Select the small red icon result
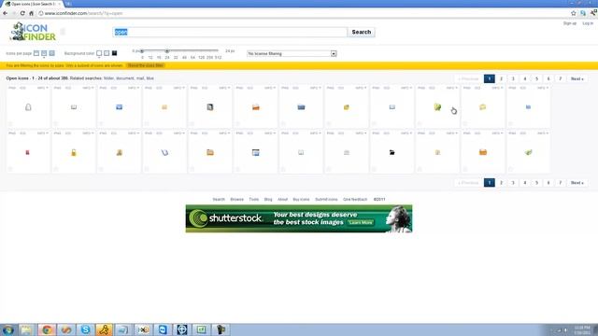 [x=27, y=152]
